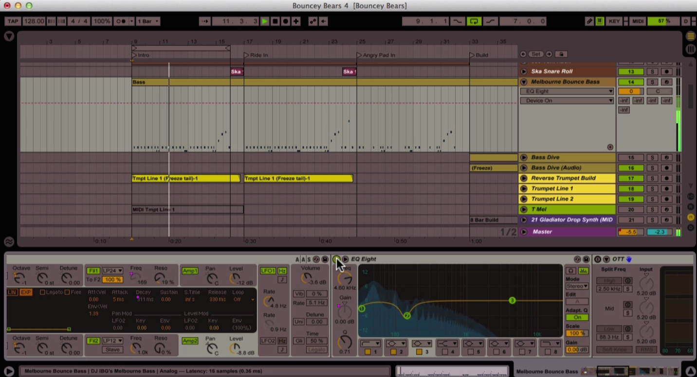Click the EQ Eight Q knob
This screenshot has width=697, height=377.
345,341
